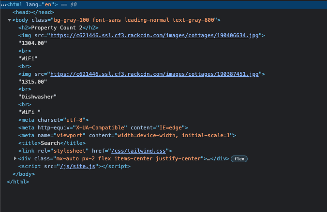The height and width of the screenshot is (212, 327).
Task: Select the meta X-UA-Compatible row
Action: click(x=163, y=127)
